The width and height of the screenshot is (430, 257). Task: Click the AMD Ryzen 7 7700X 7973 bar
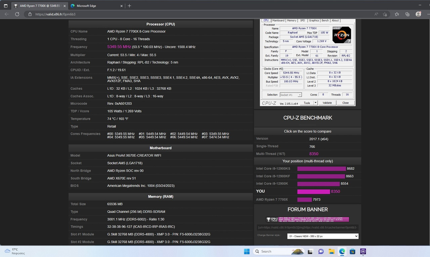pyautogui.click(x=305, y=200)
